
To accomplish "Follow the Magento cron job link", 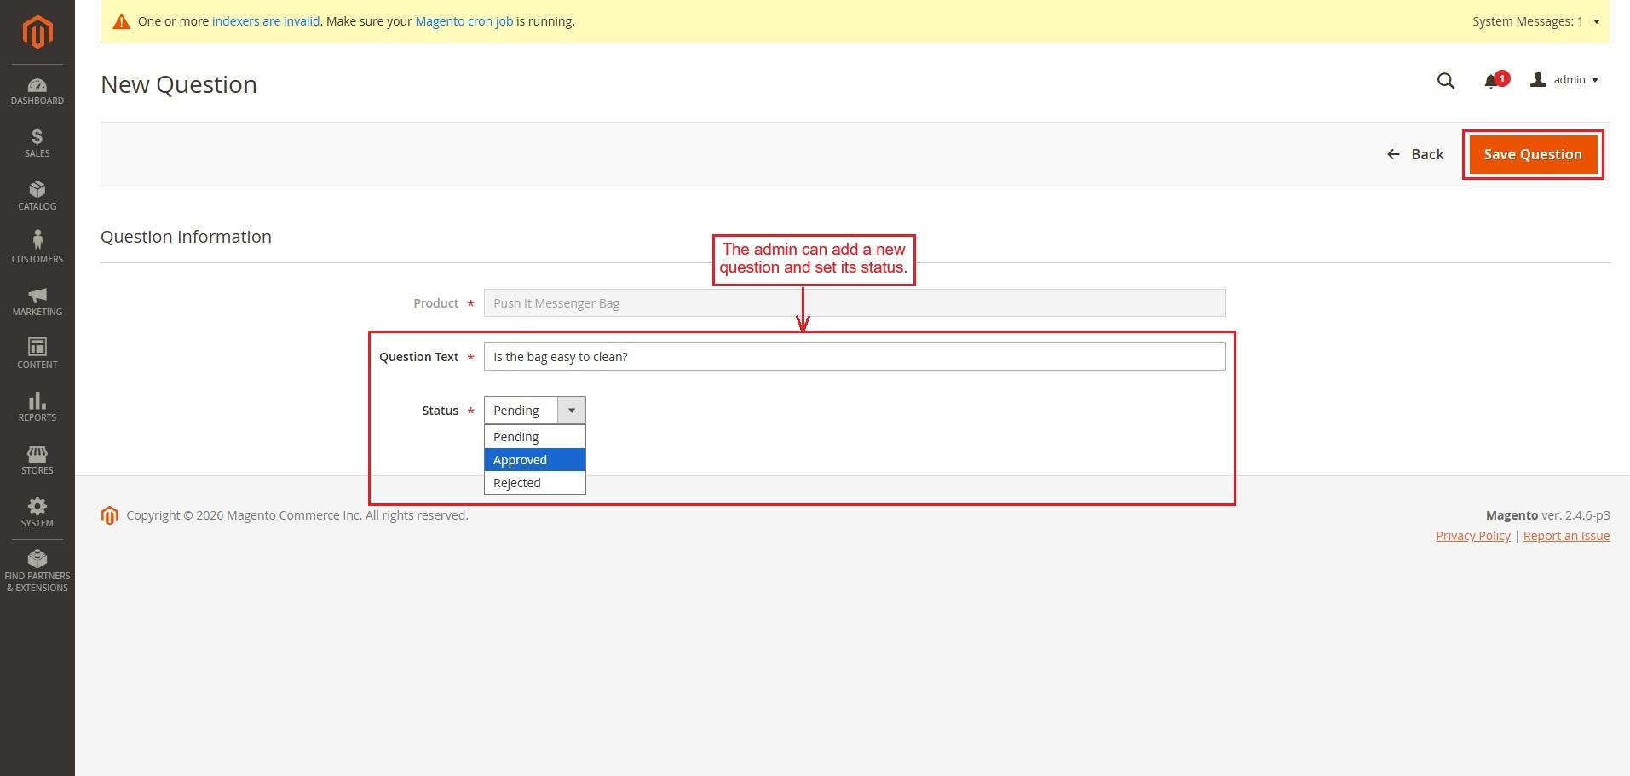I will [464, 21].
